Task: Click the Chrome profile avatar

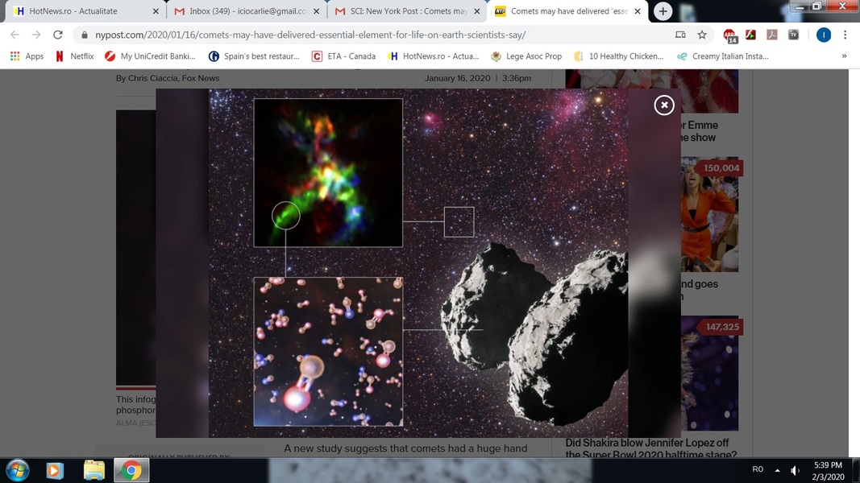Action: pos(823,35)
